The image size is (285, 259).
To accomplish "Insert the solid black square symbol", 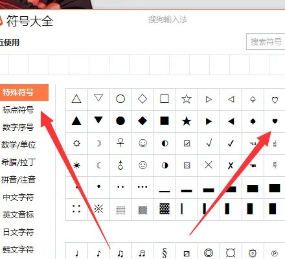I will (165, 121).
